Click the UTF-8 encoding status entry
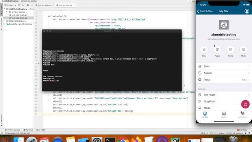The height and width of the screenshot is (142, 252). pos(213,133)
